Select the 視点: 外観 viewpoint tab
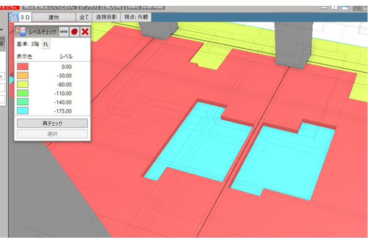Viewport: 368px width, 243px height. 136,17
